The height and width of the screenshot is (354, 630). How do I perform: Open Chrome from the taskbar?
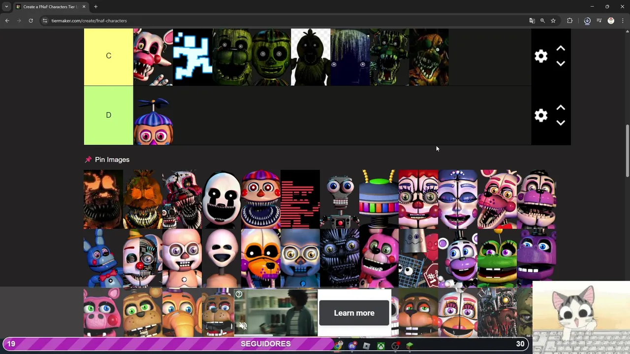[338, 346]
